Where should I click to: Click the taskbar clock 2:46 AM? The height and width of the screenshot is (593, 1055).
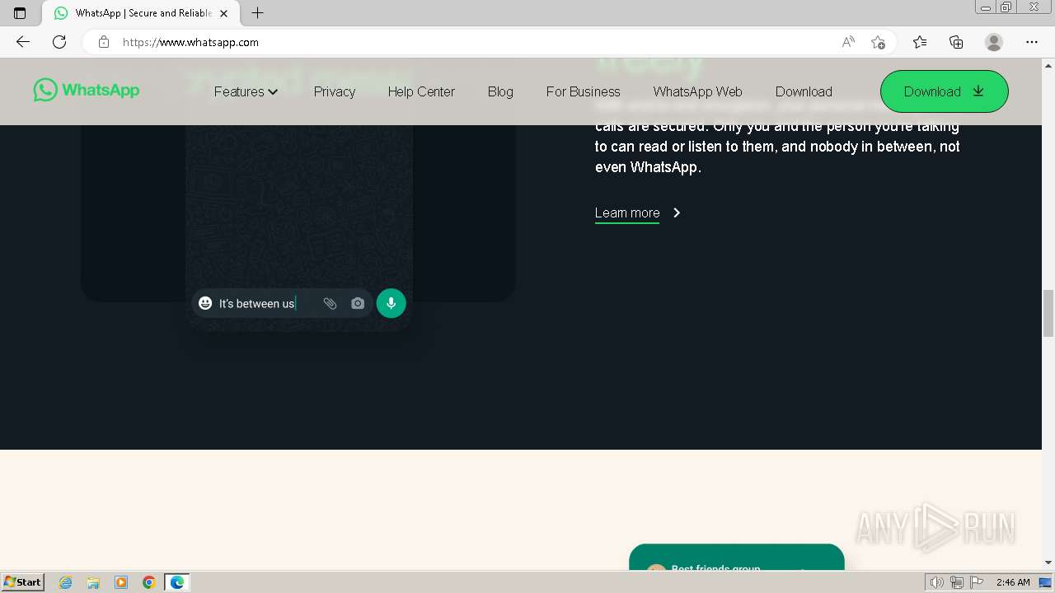coord(1013,582)
